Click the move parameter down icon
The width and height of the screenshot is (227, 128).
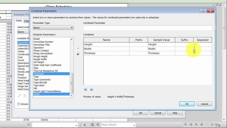(x=92, y=90)
